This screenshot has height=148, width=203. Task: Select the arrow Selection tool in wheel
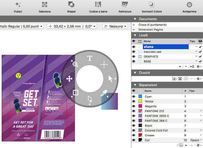[110, 79]
